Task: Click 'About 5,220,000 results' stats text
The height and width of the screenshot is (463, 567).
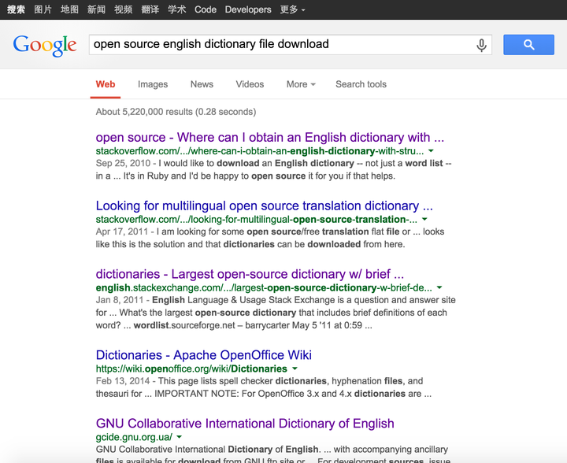Action: (176, 112)
